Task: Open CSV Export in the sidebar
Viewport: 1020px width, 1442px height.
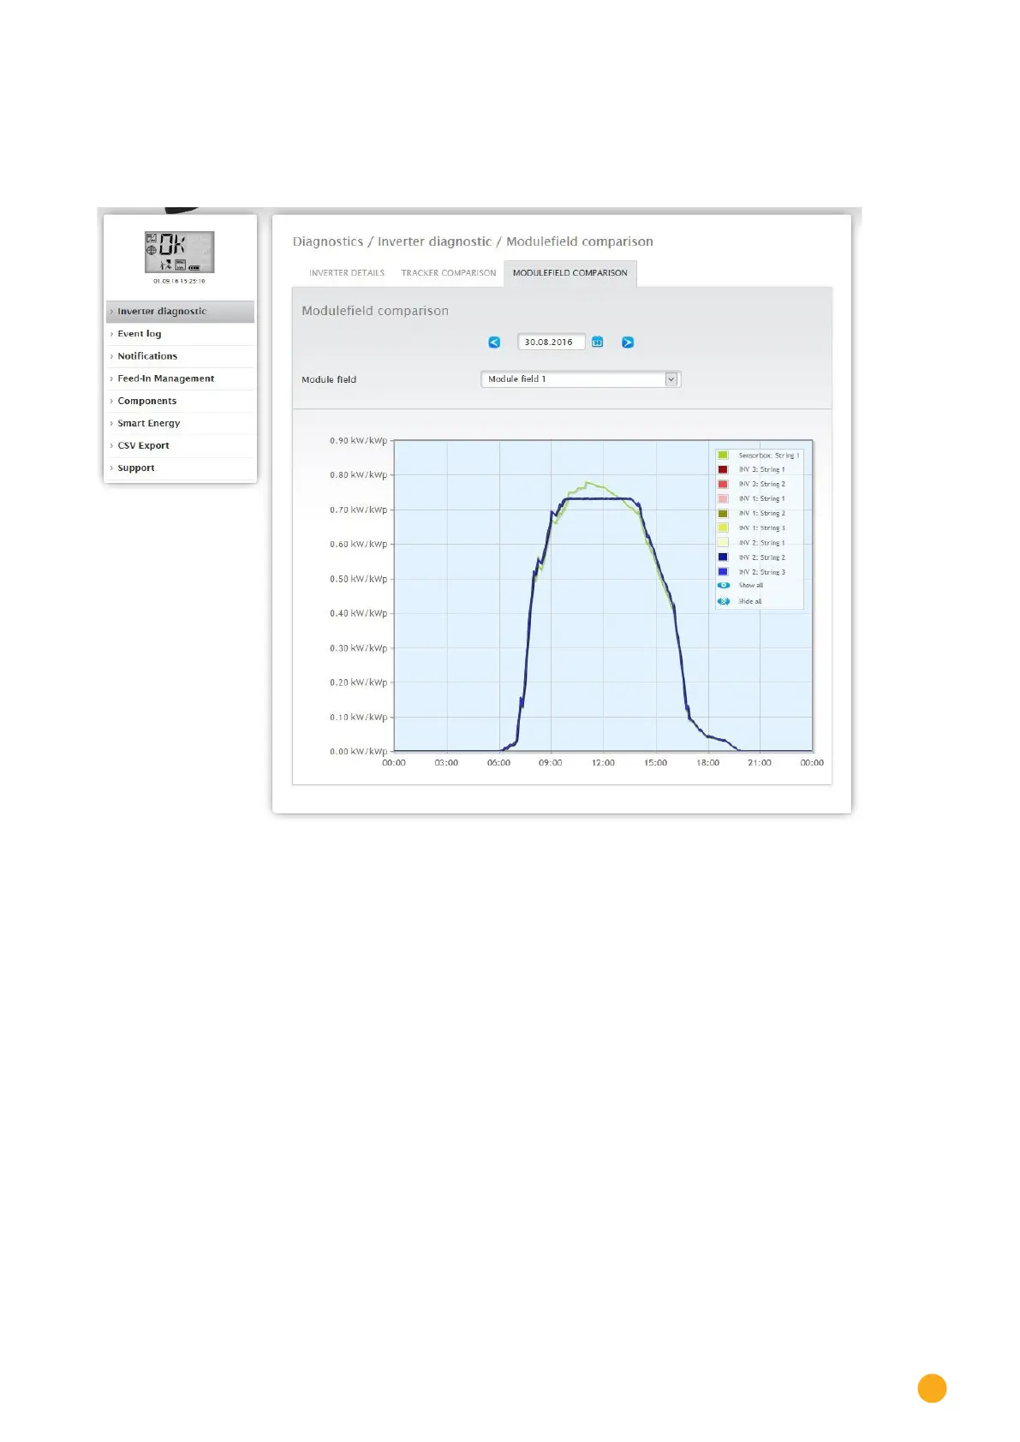Action: pos(180,445)
